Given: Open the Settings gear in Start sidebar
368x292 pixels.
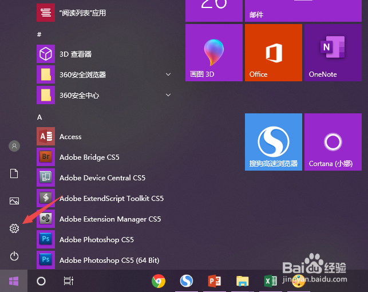Looking at the screenshot, I should click(14, 228).
